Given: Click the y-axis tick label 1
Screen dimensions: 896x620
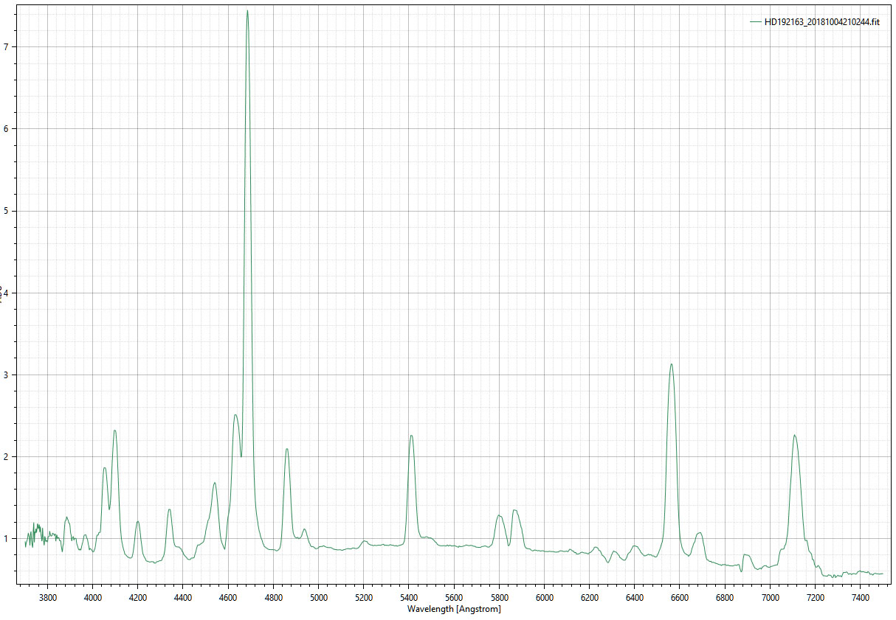Looking at the screenshot, I should click(x=6, y=539).
